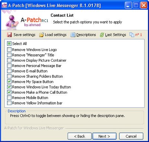The width and height of the screenshot is (149, 142).
Task: Disable Remove Make a Phone Call Button
Action: coord(9,92)
